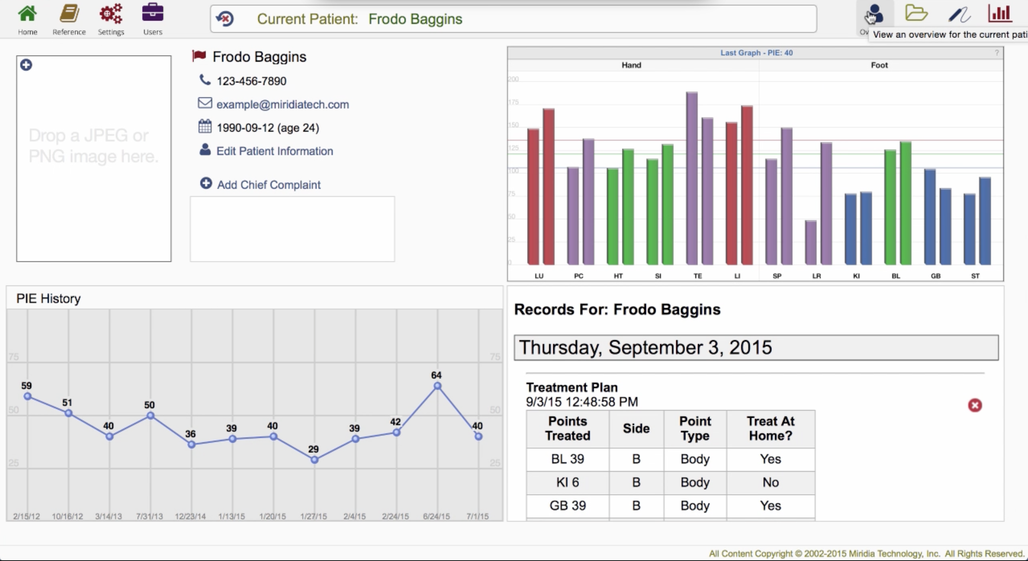This screenshot has width=1028, height=561.
Task: Click the GB 39 table cell
Action: [x=568, y=506]
